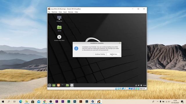Open Mint volume tray icon

point(139,86)
